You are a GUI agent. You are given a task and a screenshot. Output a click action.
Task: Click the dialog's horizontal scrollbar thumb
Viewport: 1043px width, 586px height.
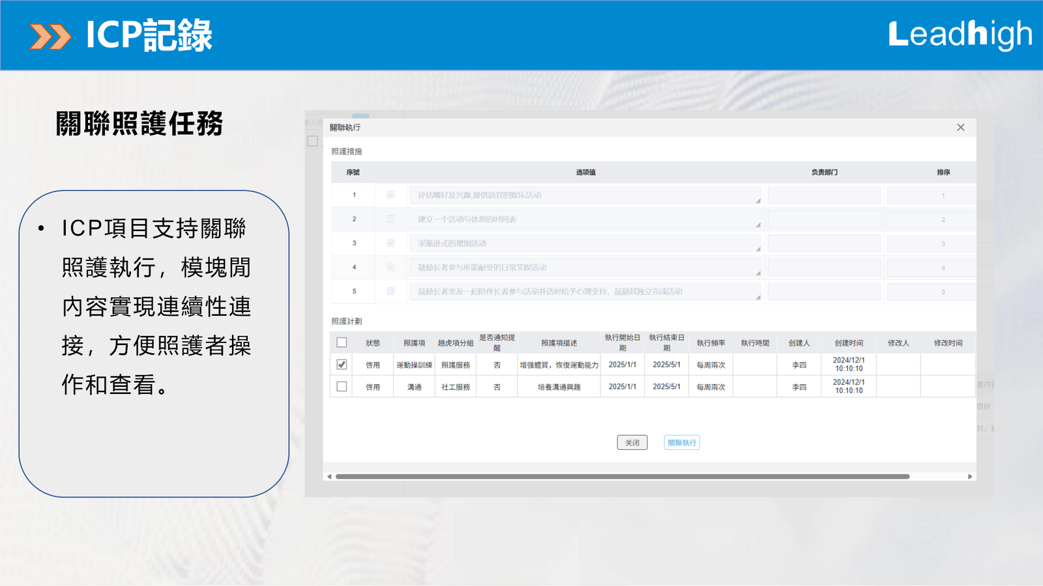623,477
